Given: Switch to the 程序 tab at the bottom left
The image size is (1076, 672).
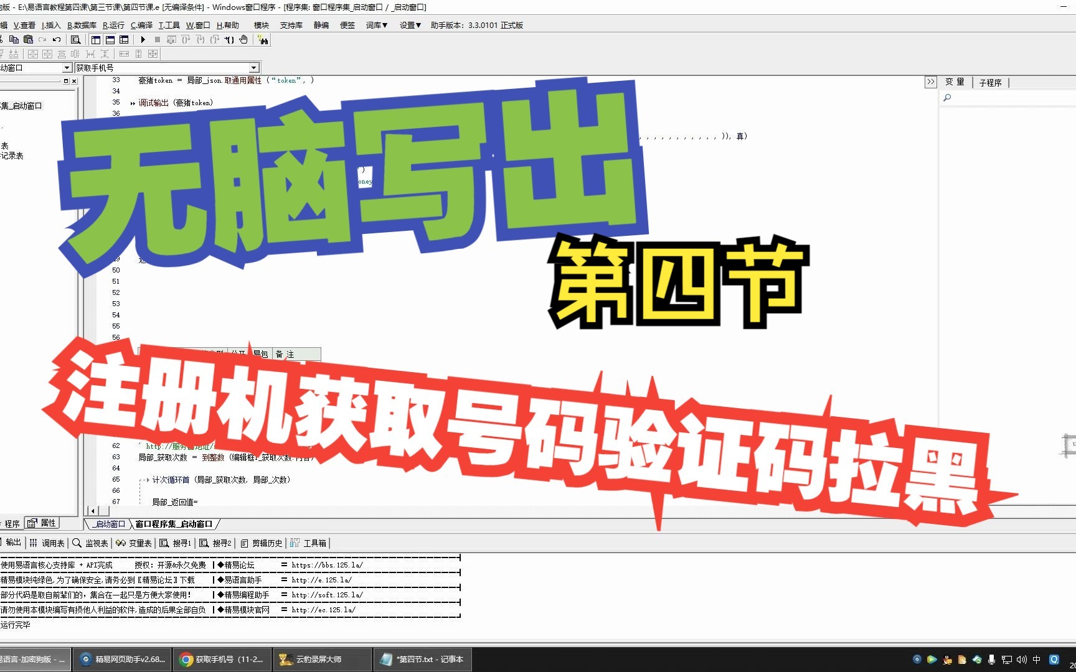Looking at the screenshot, I should coord(12,523).
